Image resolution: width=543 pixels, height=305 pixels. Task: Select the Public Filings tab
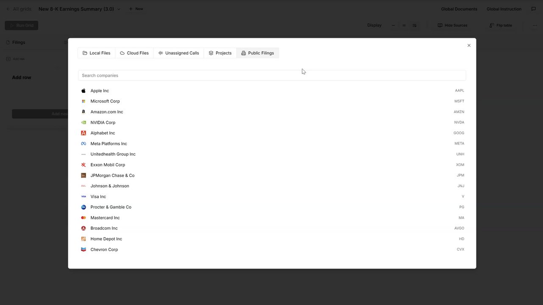click(258, 53)
